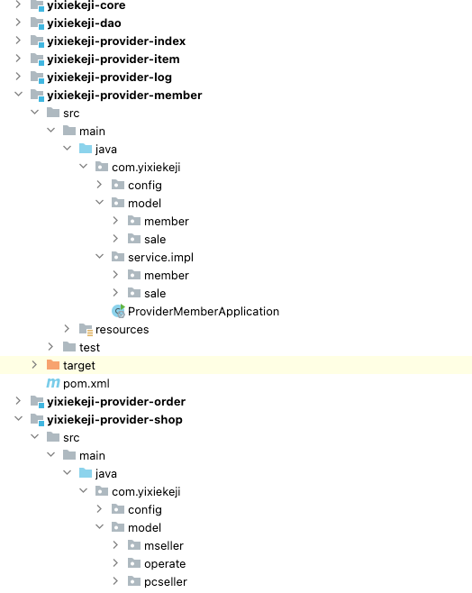The image size is (472, 593).
Task: Expand the yixiekeji-provider-index module
Action: pos(18,40)
